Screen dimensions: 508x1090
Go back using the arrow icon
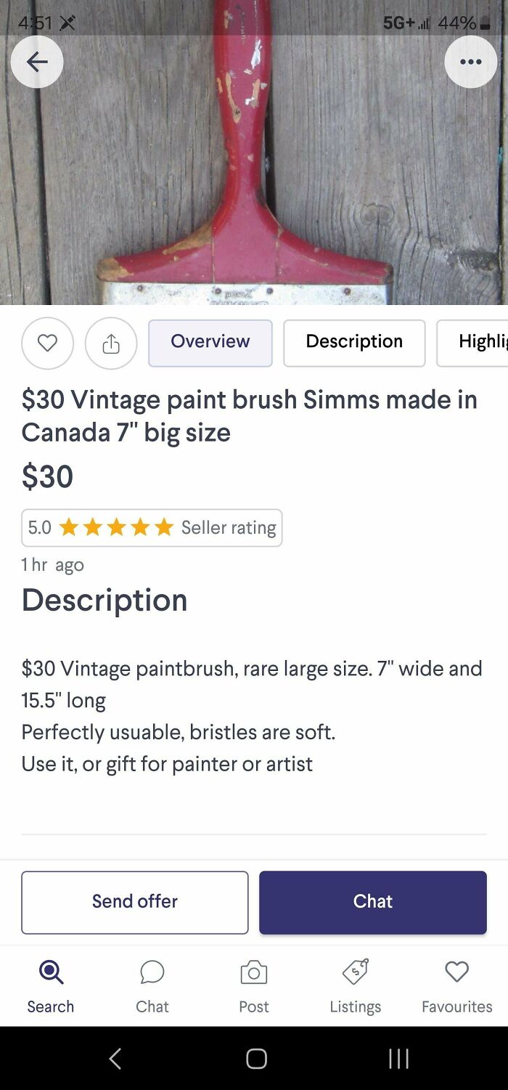(x=37, y=62)
